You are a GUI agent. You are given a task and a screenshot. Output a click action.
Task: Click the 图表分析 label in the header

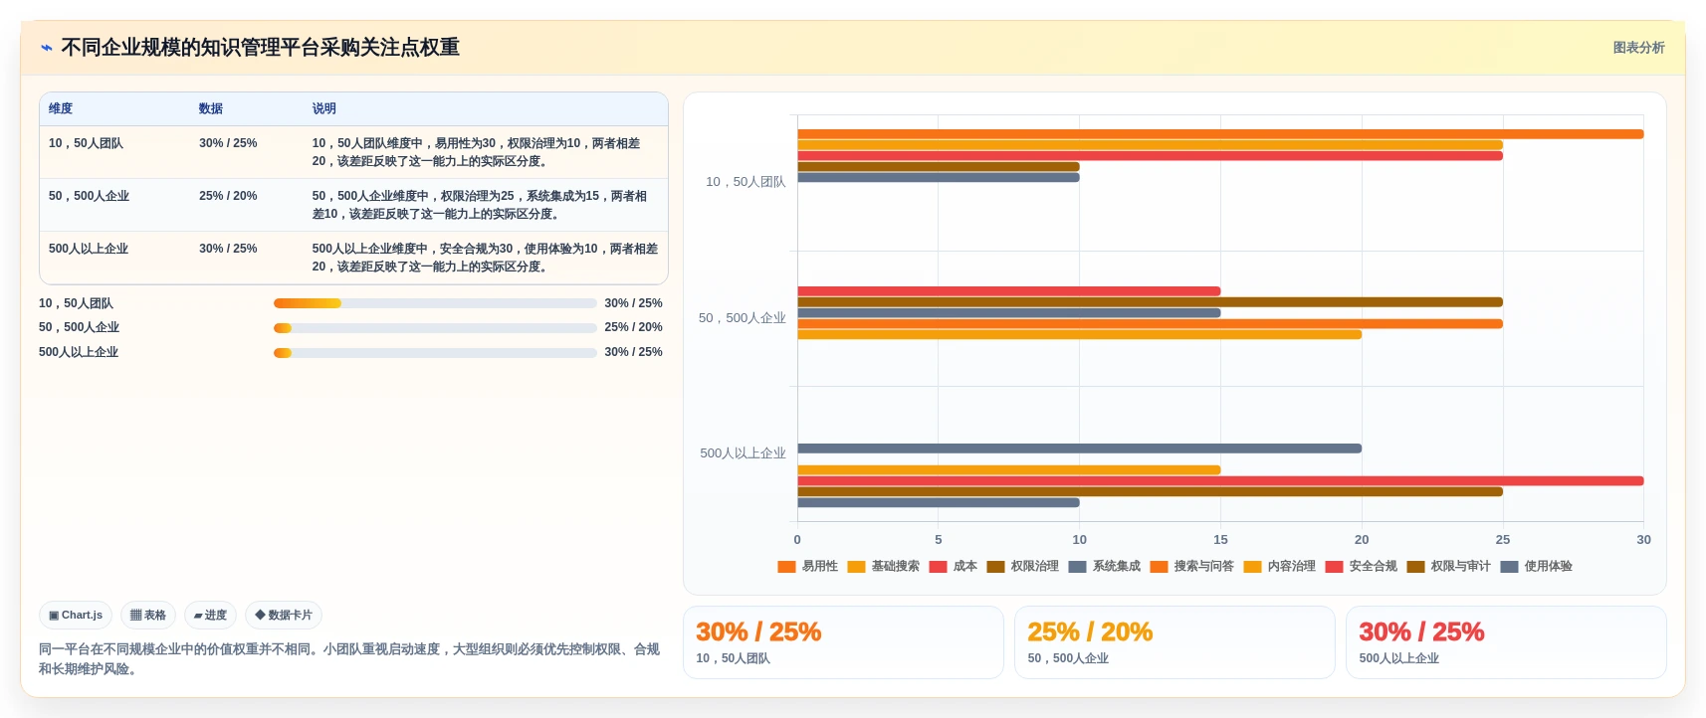1638,48
